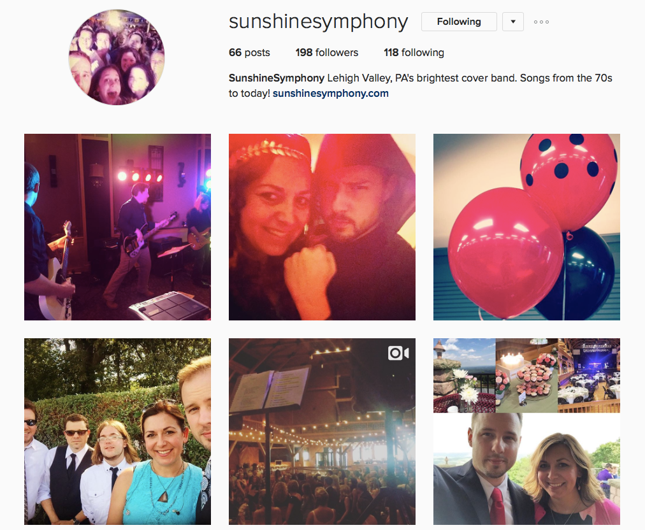Click the video camera icon on post

(398, 353)
